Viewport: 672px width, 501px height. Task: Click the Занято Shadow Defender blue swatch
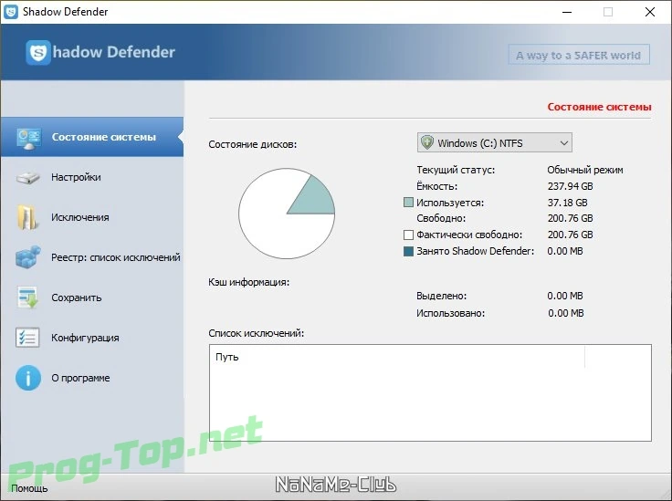[408, 251]
